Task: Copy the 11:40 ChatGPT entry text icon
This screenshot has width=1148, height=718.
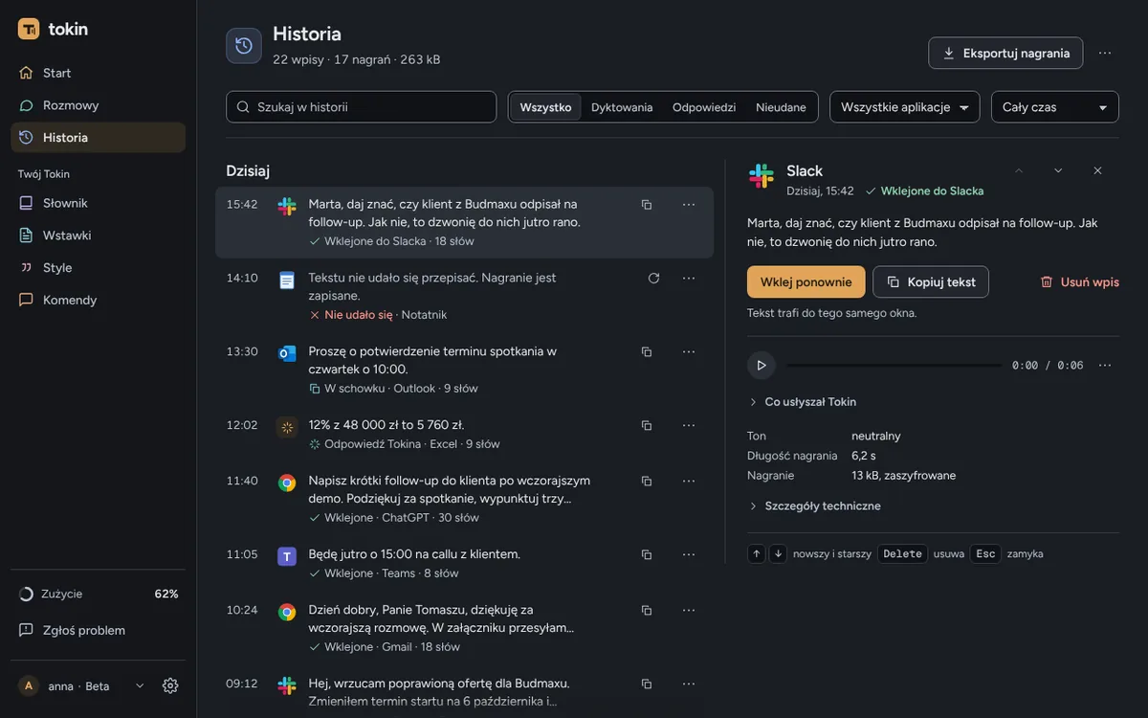Action: tap(647, 481)
